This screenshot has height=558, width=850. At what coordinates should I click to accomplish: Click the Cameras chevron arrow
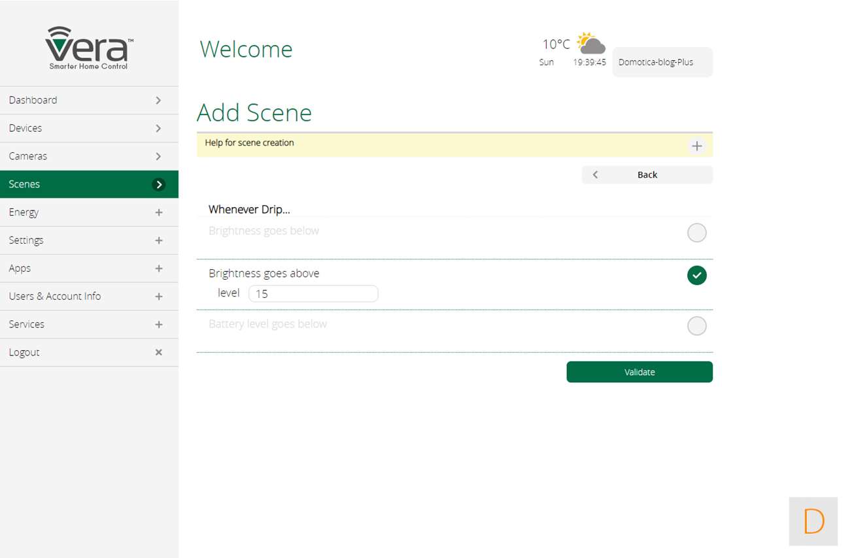tap(158, 156)
